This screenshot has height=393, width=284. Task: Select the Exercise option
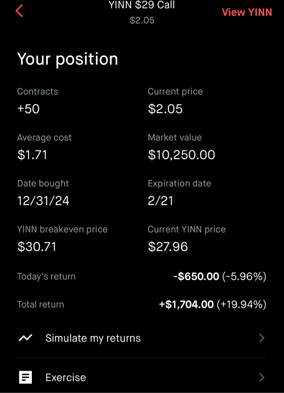[x=65, y=377]
